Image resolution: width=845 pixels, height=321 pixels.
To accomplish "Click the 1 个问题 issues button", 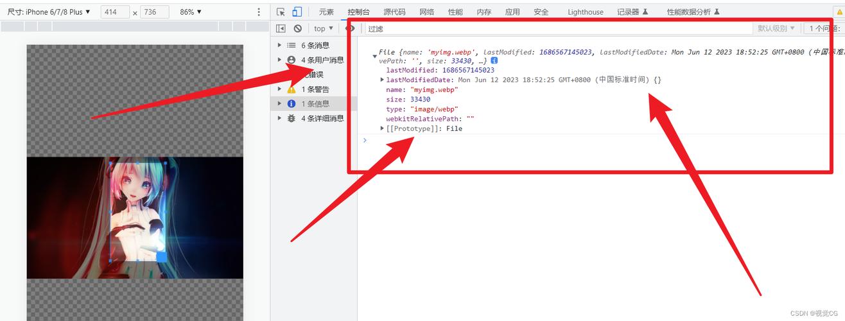I will 824,28.
